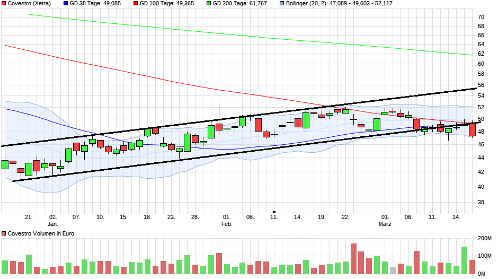Click the 56 price axis label
Image resolution: width=498 pixels, height=279 pixels.
point(481,85)
